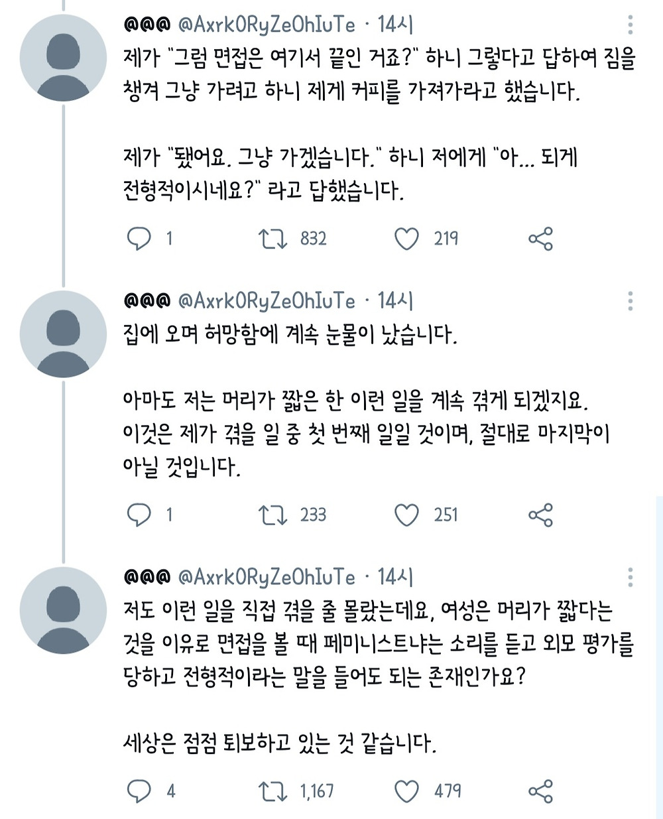Like the tweet with 219 likes
Screen dimensions: 663x819
click(x=406, y=239)
